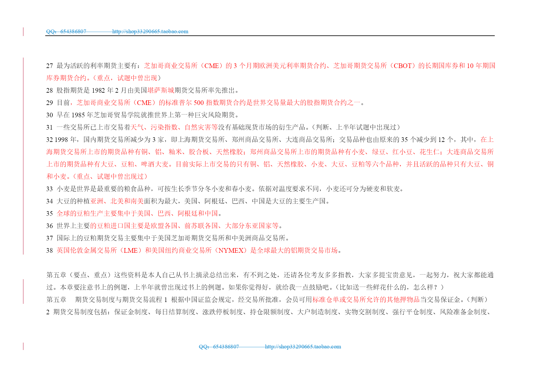Click item 35 about 全球的豆粕生产

[x=134, y=213]
